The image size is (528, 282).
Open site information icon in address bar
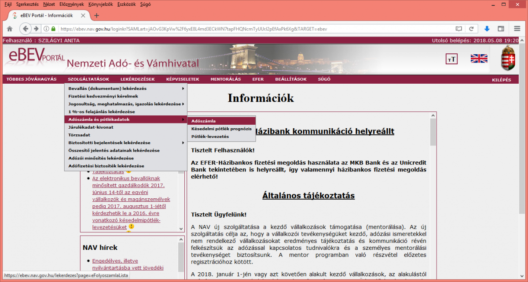(x=46, y=29)
